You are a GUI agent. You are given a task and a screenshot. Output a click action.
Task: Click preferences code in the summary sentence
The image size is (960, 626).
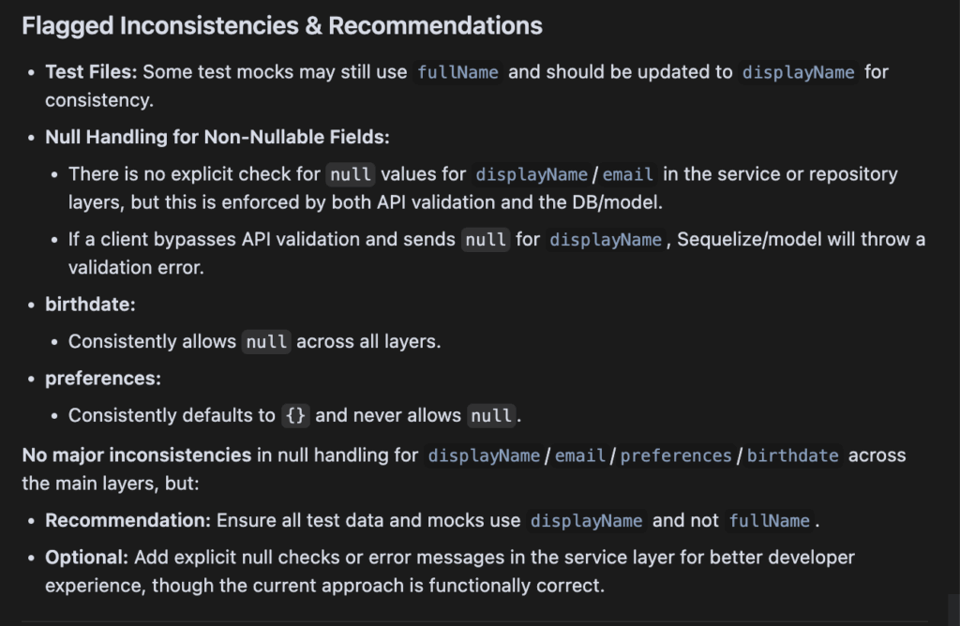(x=675, y=456)
